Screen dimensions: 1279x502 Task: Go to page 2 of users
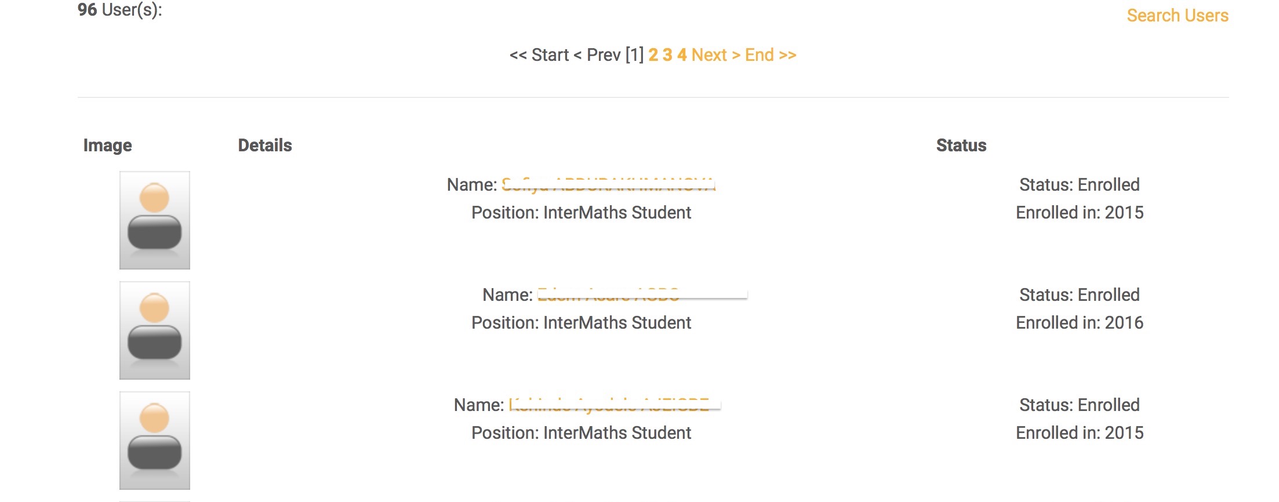pos(653,55)
